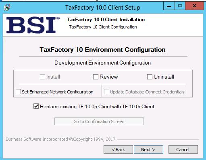Tick the Uninstall checkbox
Screen dimensions: 206x160
pos(150,77)
